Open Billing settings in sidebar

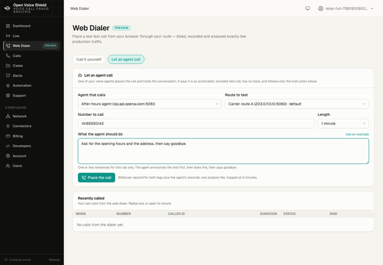coord(32,136)
